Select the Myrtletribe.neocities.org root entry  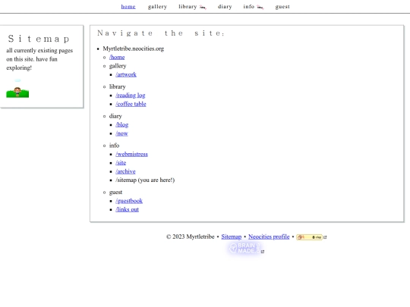pyautogui.click(x=134, y=49)
